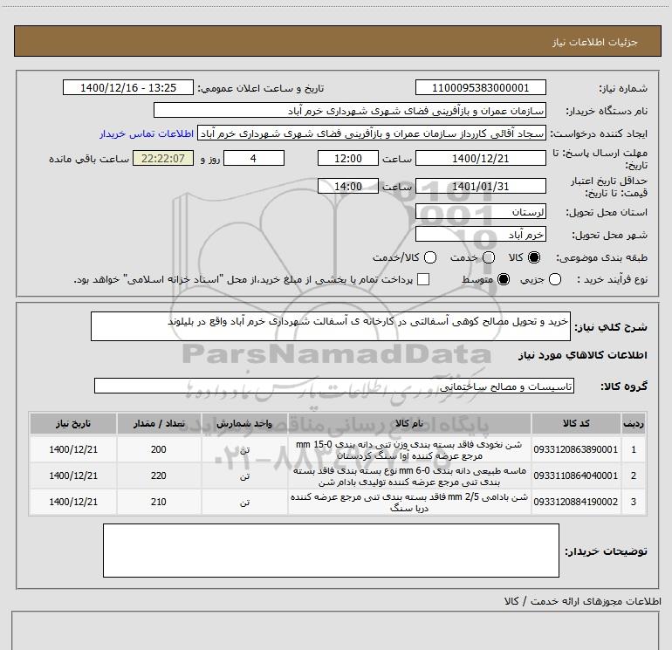
Task: Click the remaining time 22:22:07 field
Action: pyautogui.click(x=163, y=159)
